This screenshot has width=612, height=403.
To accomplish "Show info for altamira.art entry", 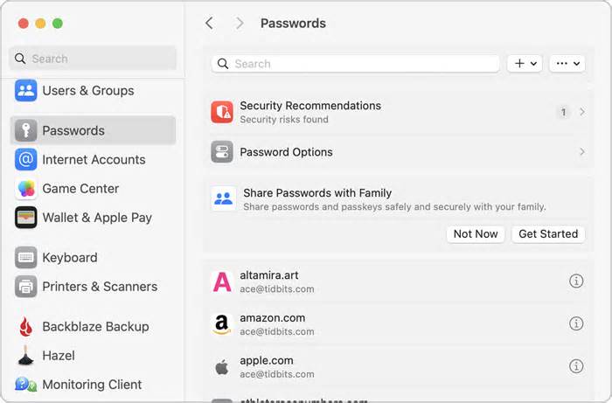I will (x=576, y=281).
